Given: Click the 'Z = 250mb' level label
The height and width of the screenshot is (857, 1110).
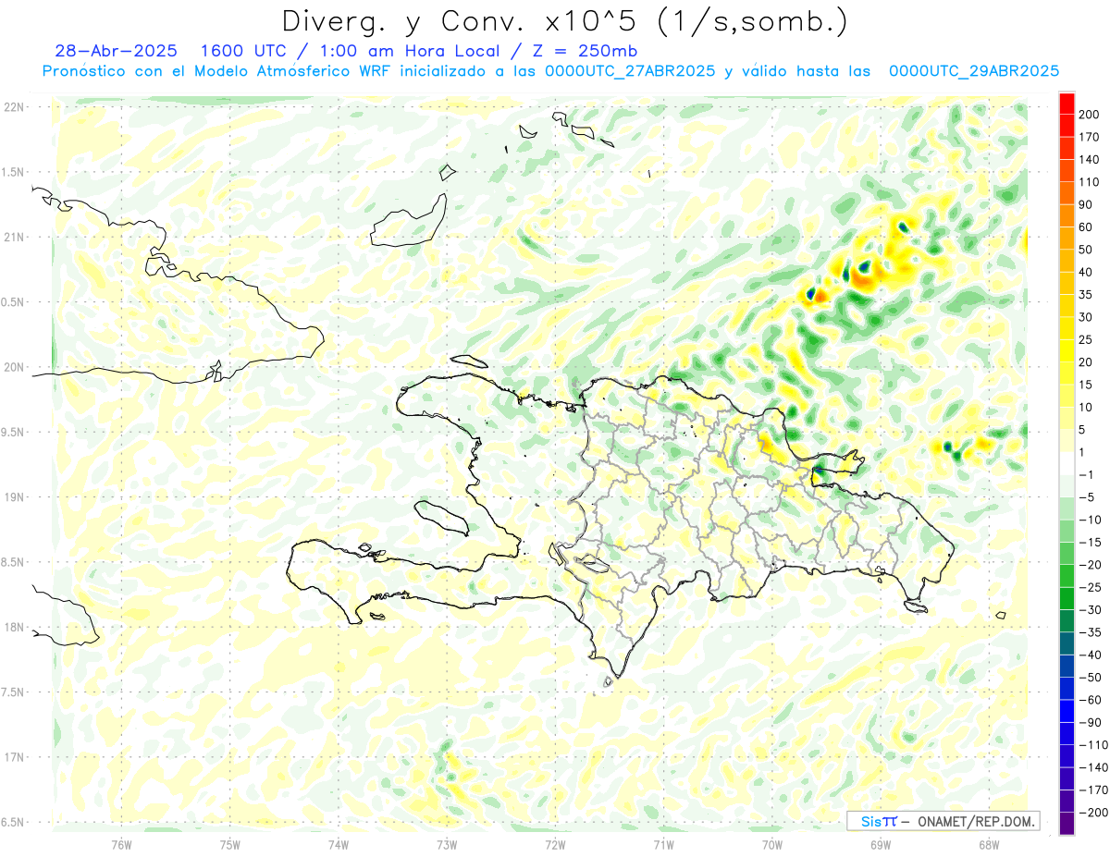Looking at the screenshot, I should (585, 50).
